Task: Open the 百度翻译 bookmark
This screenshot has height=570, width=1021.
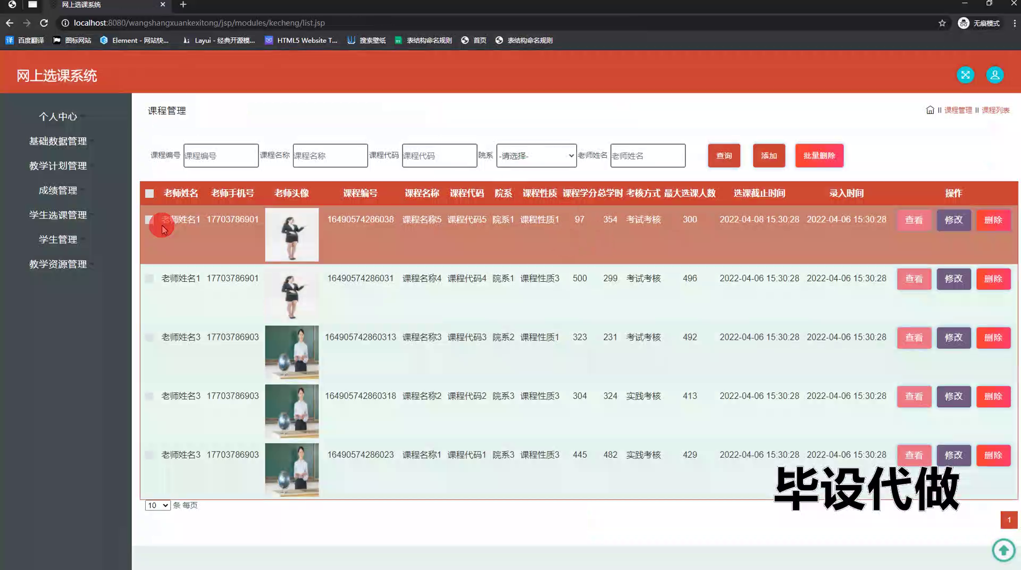Action: tap(24, 40)
